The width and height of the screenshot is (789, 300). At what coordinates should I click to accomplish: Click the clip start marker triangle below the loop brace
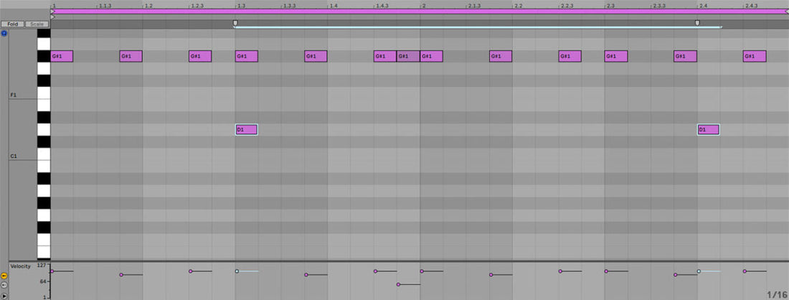click(x=53, y=17)
